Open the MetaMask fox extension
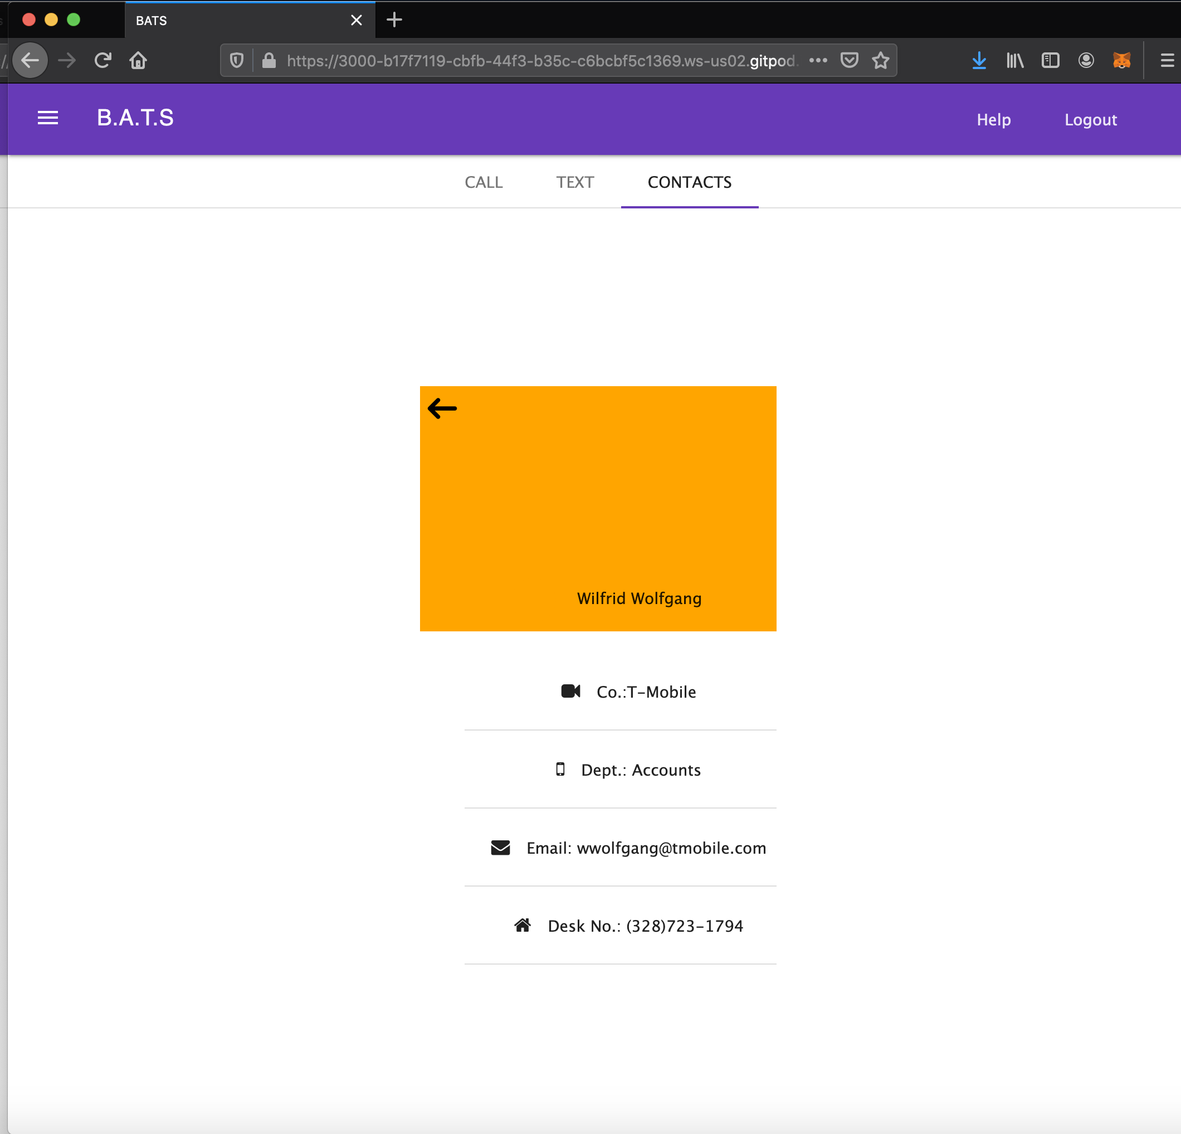Image resolution: width=1181 pixels, height=1134 pixels. (1121, 60)
